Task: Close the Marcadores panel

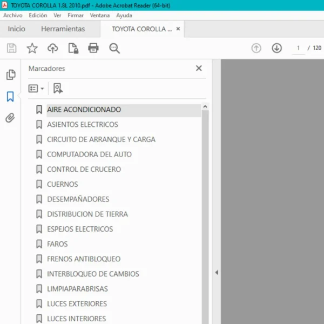Action: [199, 69]
